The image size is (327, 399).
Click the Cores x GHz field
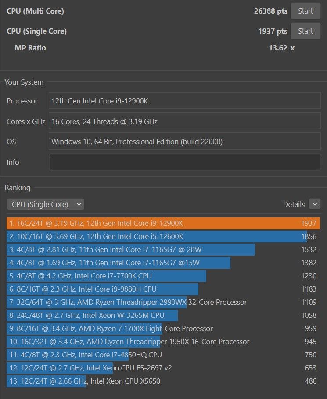click(185, 121)
